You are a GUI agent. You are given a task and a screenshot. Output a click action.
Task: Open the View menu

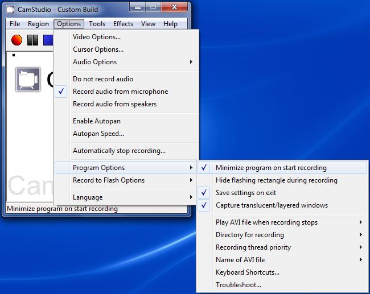[x=148, y=24]
